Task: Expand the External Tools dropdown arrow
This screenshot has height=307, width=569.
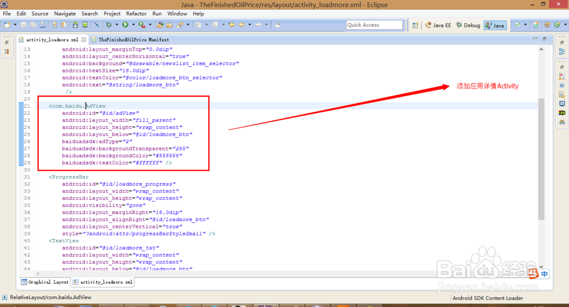Action: 150,24
